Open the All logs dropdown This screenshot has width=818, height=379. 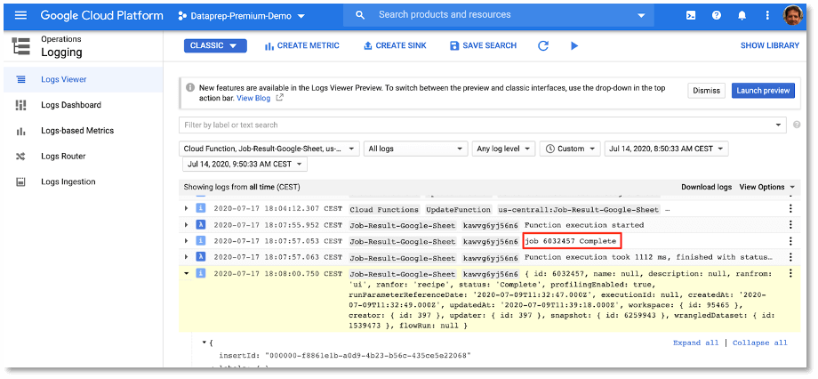(415, 149)
